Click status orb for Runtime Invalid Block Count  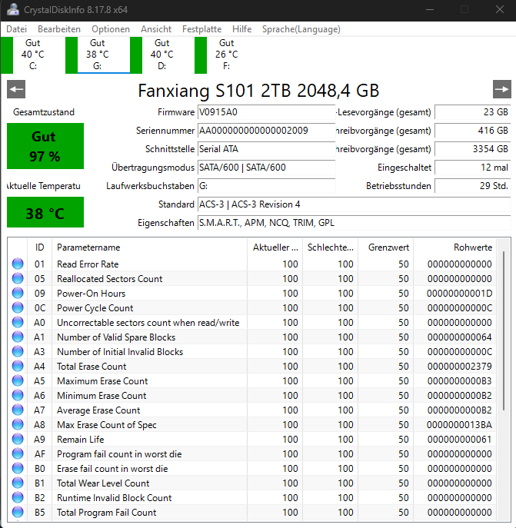pyautogui.click(x=18, y=497)
